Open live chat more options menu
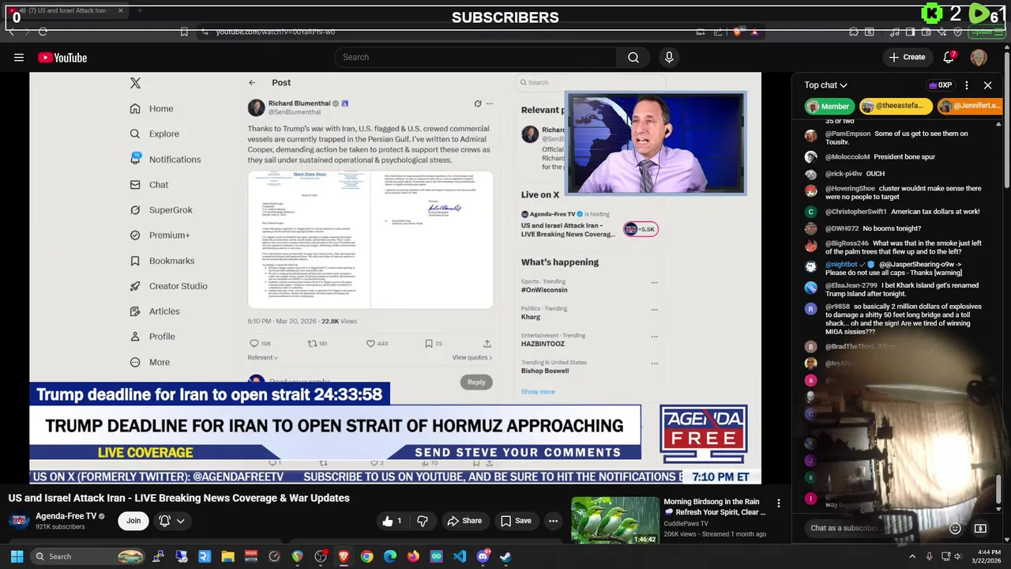Image resolution: width=1011 pixels, height=569 pixels. click(967, 85)
